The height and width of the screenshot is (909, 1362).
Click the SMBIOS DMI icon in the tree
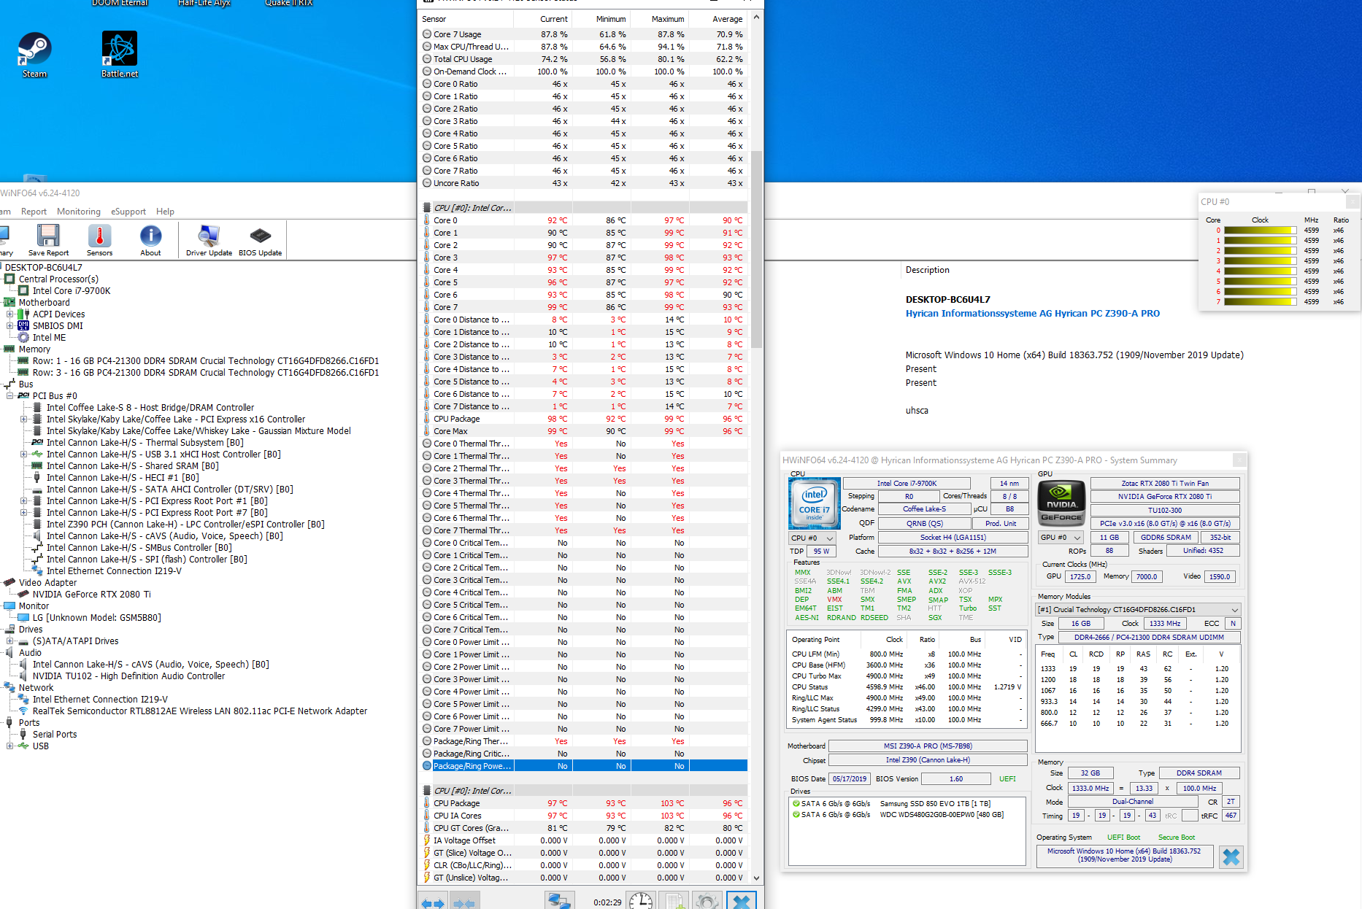(x=23, y=326)
